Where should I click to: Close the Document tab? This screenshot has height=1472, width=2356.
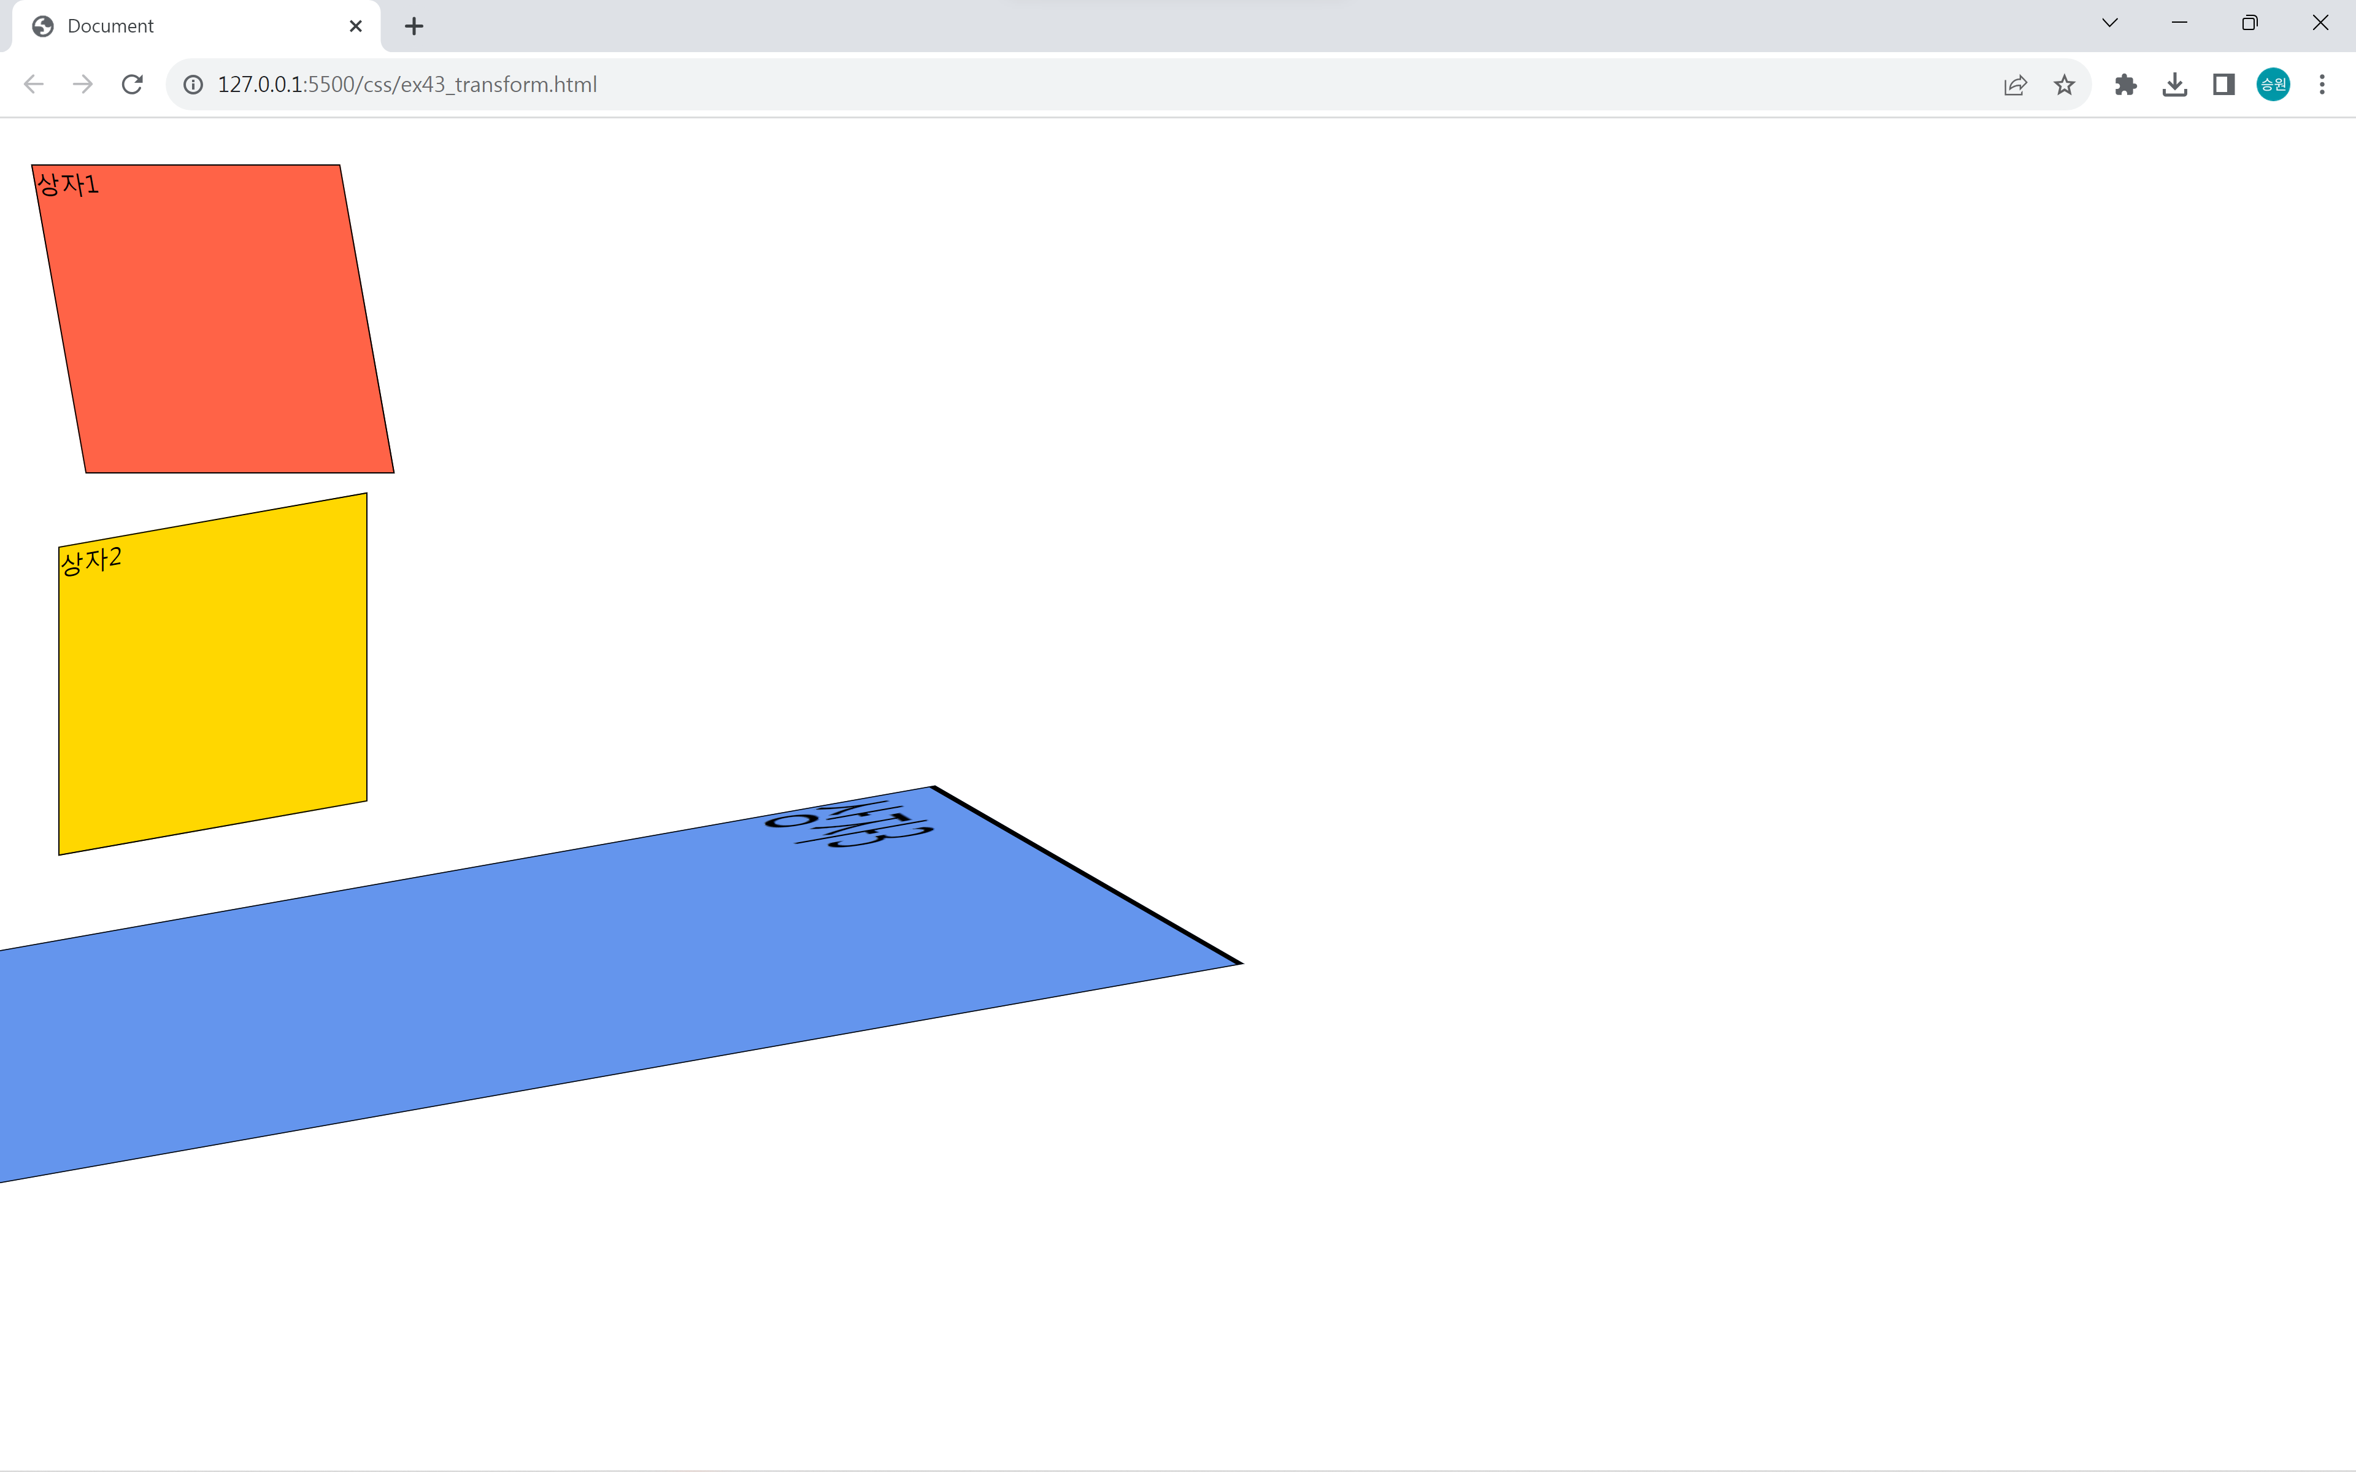[x=355, y=26]
